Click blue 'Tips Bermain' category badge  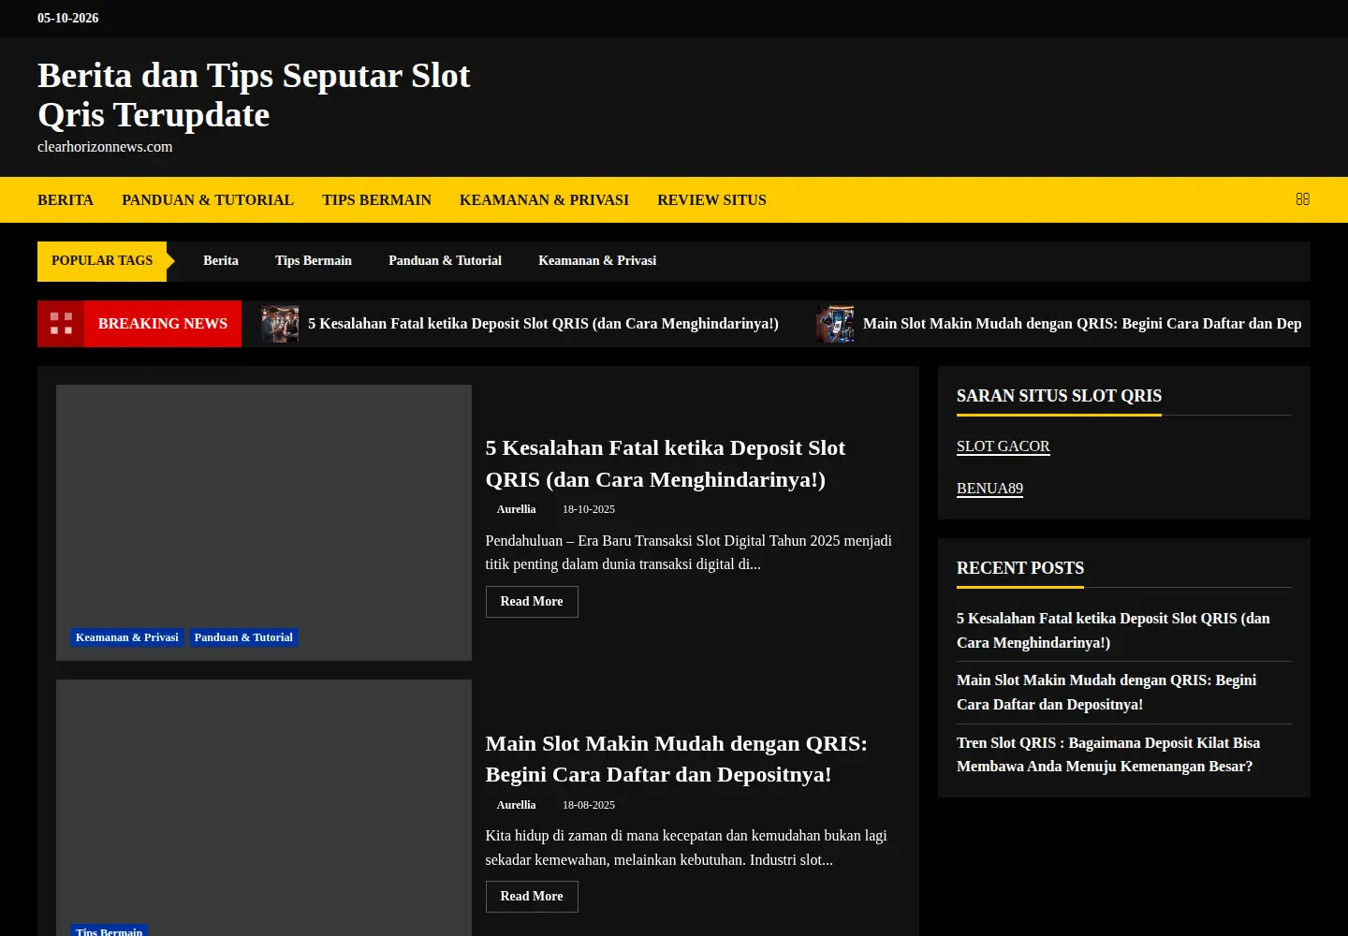(x=110, y=931)
